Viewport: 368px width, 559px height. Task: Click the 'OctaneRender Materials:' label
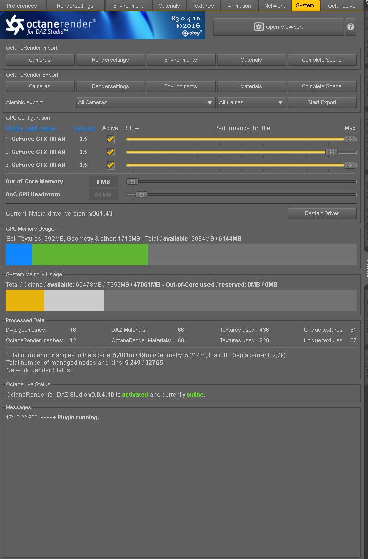(x=141, y=340)
